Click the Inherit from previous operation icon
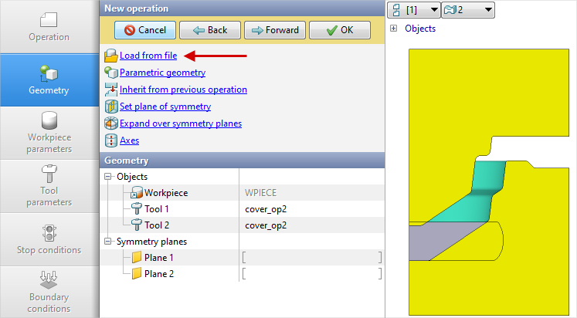 coord(110,90)
